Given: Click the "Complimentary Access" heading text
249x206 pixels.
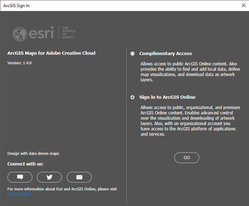Looking at the screenshot, I should pos(166,54).
